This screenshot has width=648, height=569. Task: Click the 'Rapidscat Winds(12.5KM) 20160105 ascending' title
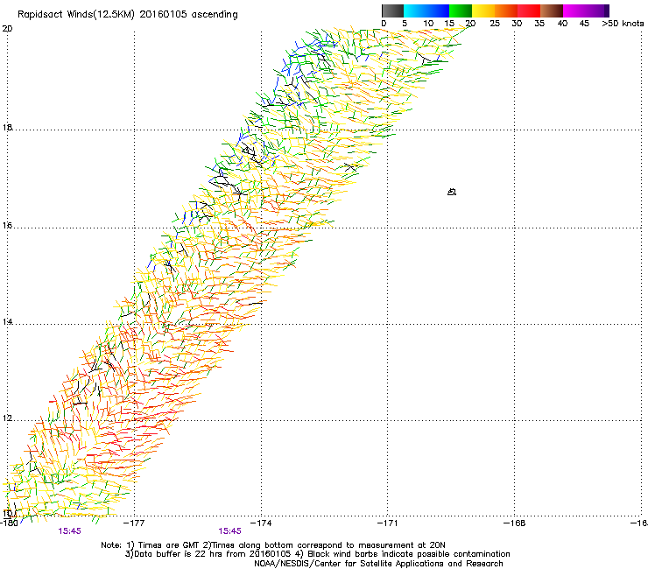pyautogui.click(x=128, y=15)
